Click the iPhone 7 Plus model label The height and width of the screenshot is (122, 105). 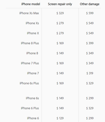point(30,63)
